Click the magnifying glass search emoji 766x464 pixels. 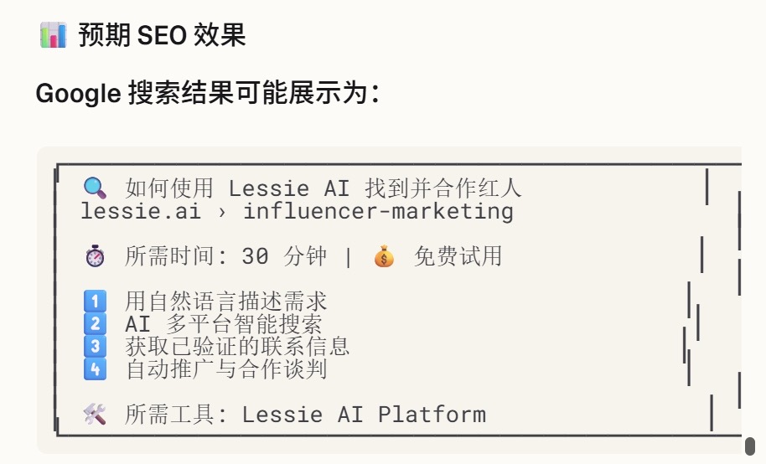[95, 188]
